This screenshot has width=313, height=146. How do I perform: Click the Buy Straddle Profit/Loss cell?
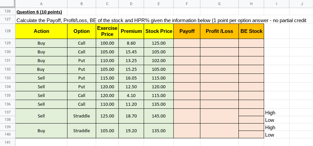click(219, 131)
